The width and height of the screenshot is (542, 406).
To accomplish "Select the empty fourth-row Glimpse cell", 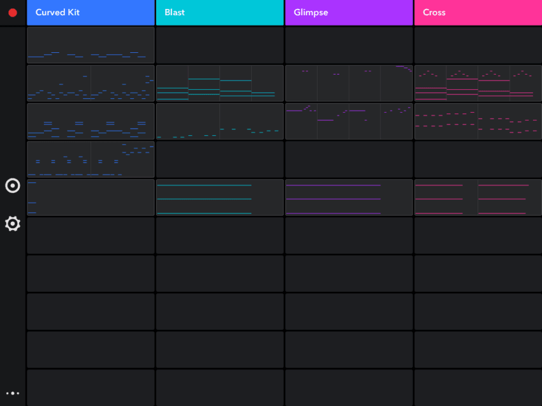I will (349, 159).
